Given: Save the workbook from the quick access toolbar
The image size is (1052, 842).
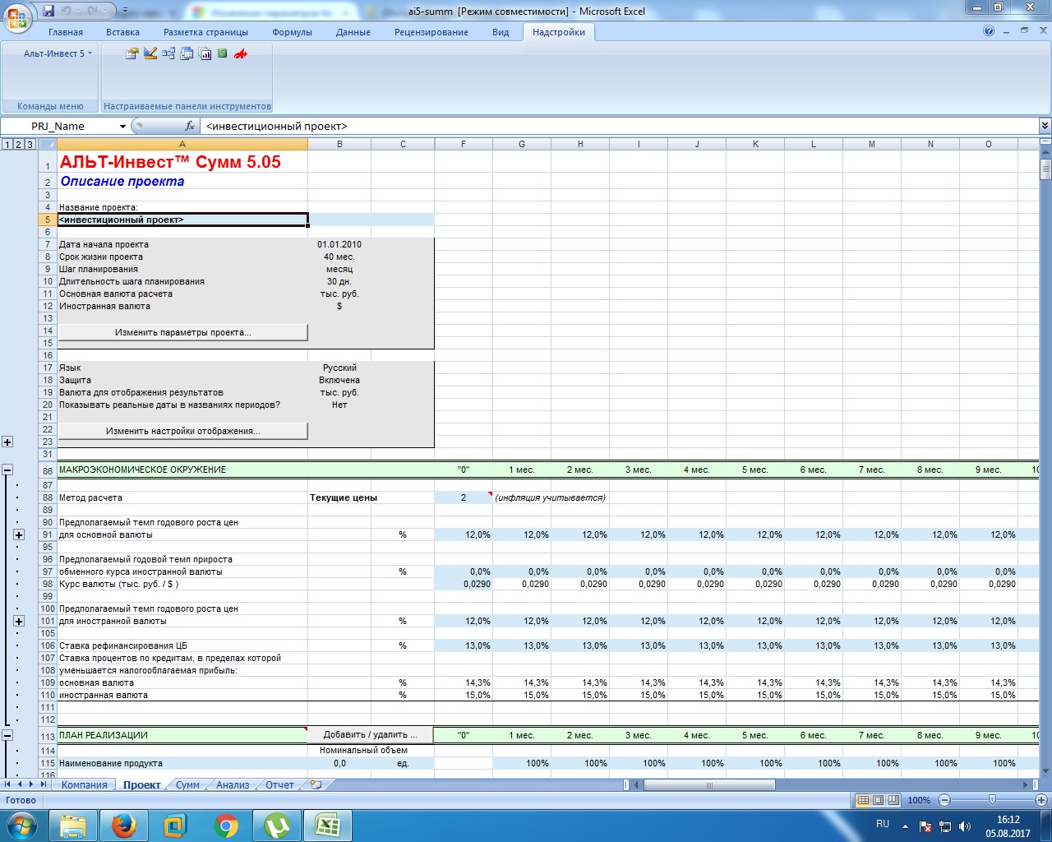Looking at the screenshot, I should pos(48,11).
